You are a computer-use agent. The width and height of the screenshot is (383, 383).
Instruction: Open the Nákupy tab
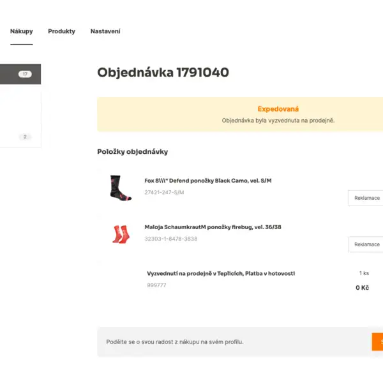tap(22, 31)
